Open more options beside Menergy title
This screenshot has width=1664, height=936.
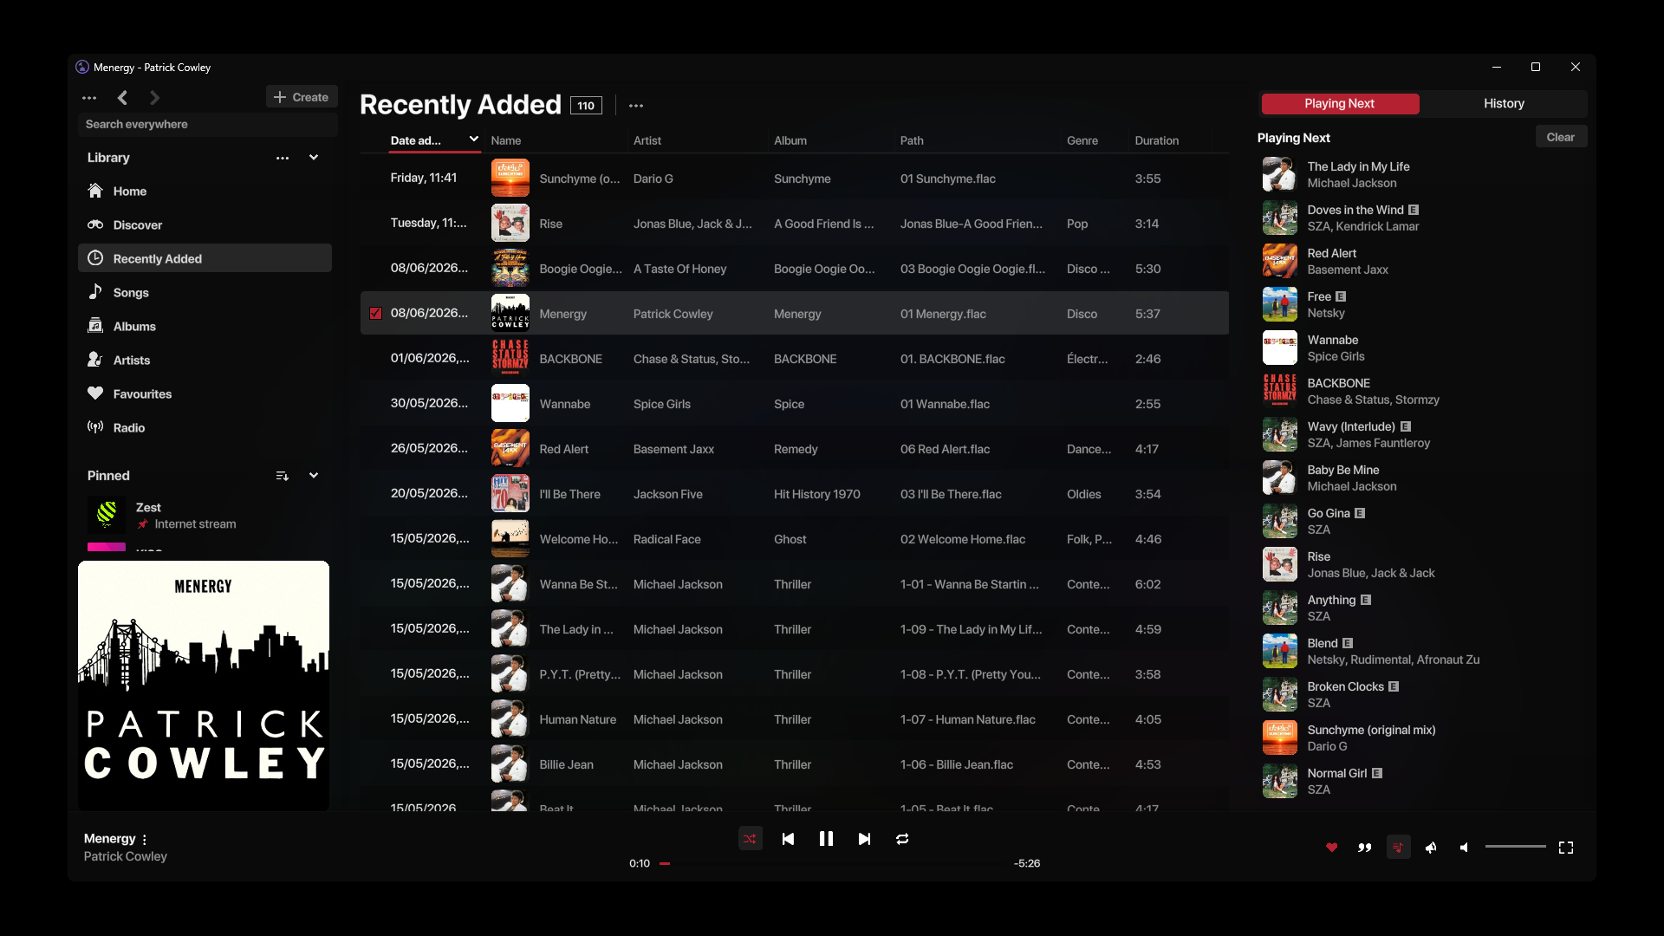coord(145,839)
